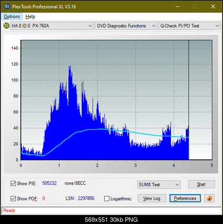
Task: Close the PlexTools window
Action: pyautogui.click(x=213, y=7)
